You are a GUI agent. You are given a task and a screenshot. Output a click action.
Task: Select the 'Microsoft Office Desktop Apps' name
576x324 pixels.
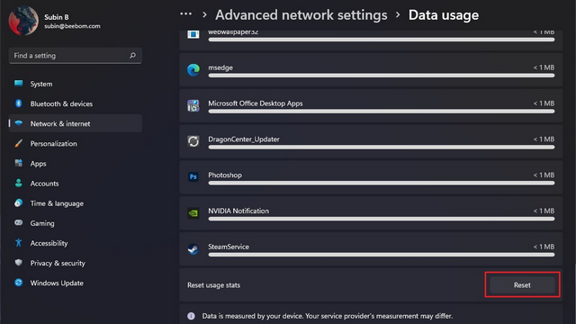point(256,103)
